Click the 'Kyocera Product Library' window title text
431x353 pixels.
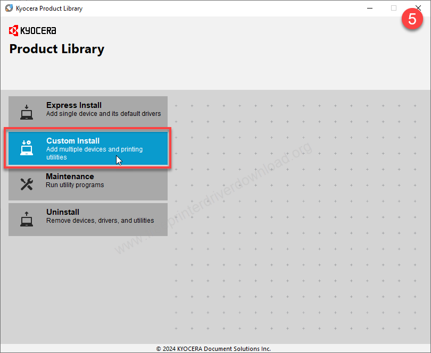pyautogui.click(x=49, y=9)
